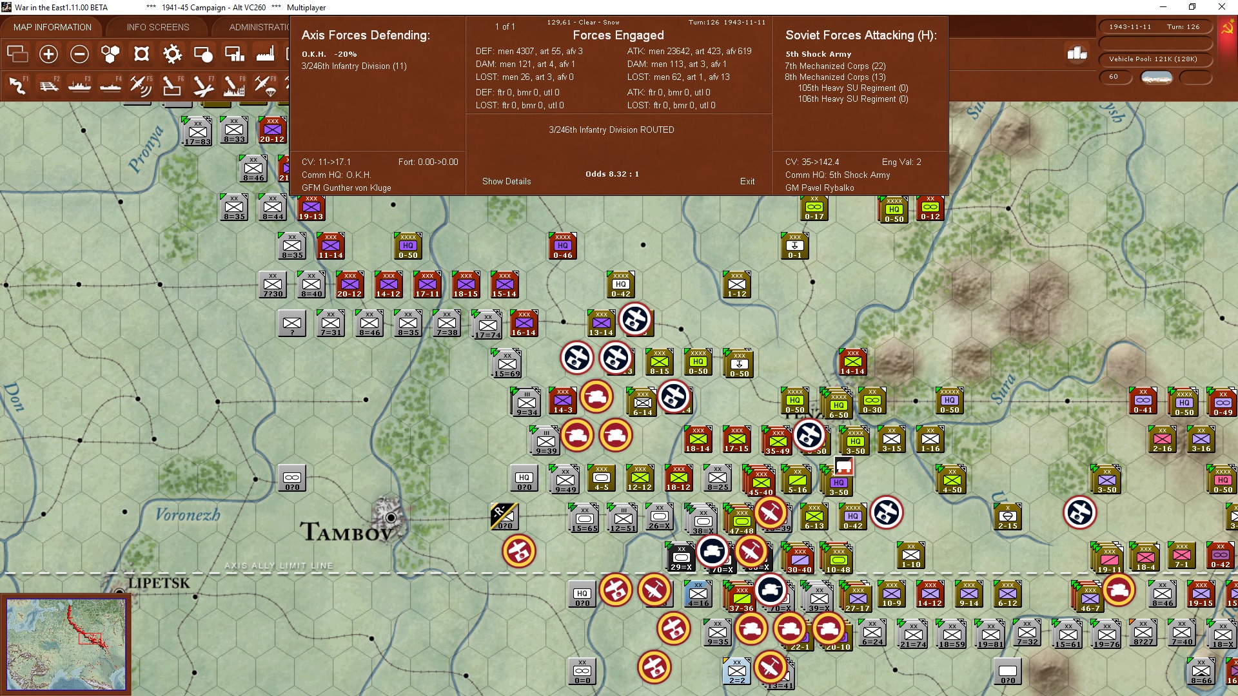This screenshot has height=696, width=1238.
Task: Select the 46-7 Soviet unit stack
Action: [1089, 597]
